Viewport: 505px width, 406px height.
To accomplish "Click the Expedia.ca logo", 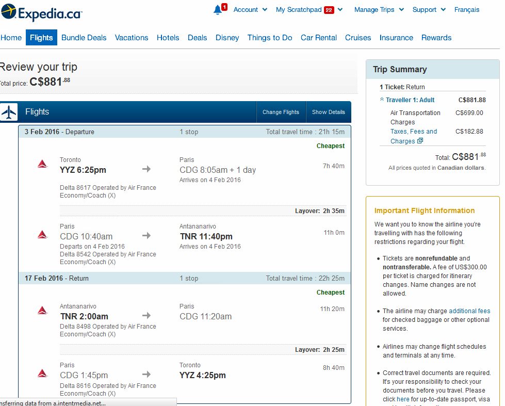I will click(42, 12).
